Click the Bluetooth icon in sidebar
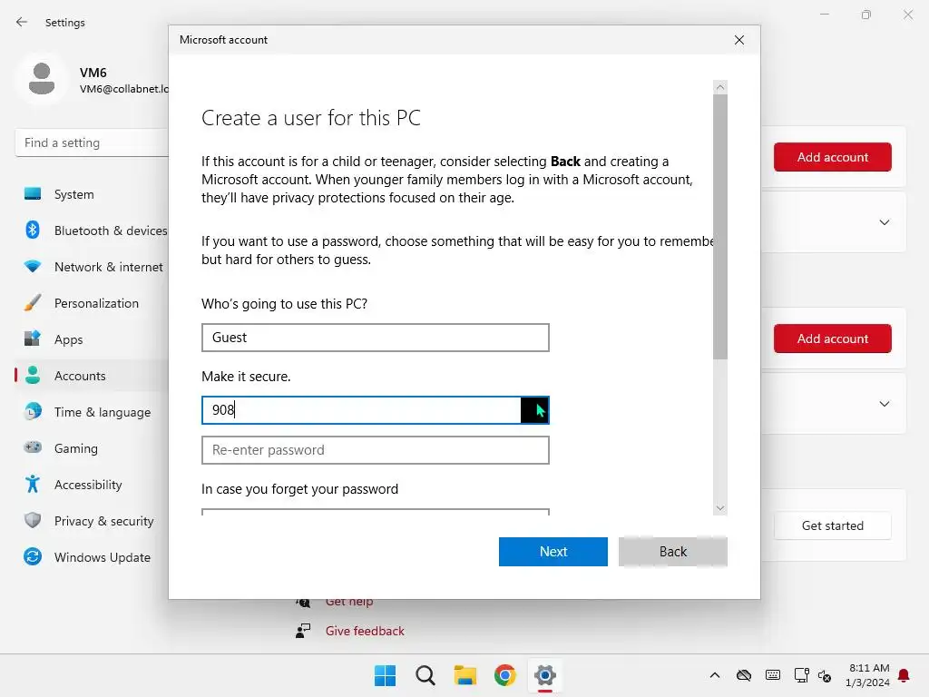Viewport: 929px width, 697px height. pyautogui.click(x=33, y=230)
